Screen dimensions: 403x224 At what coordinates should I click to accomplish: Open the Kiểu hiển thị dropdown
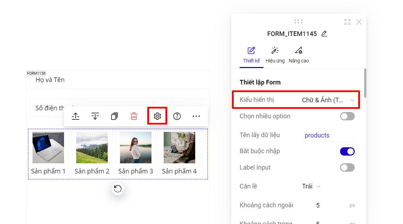tap(328, 100)
